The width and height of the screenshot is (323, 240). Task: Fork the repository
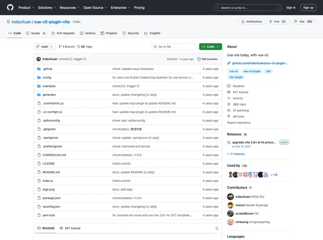pos(277,22)
